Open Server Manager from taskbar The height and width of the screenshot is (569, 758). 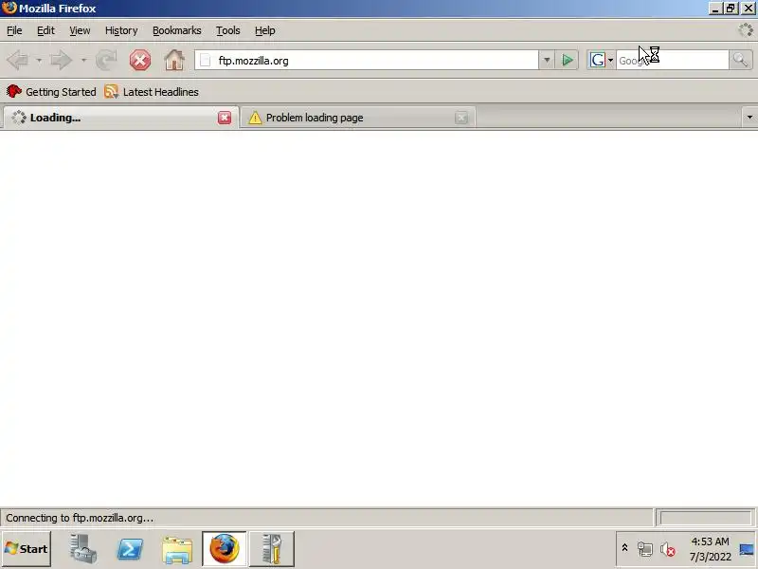[82, 549]
